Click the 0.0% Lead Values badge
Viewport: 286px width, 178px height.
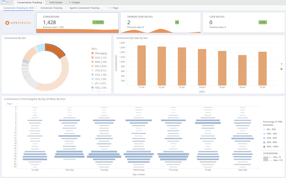263,22
